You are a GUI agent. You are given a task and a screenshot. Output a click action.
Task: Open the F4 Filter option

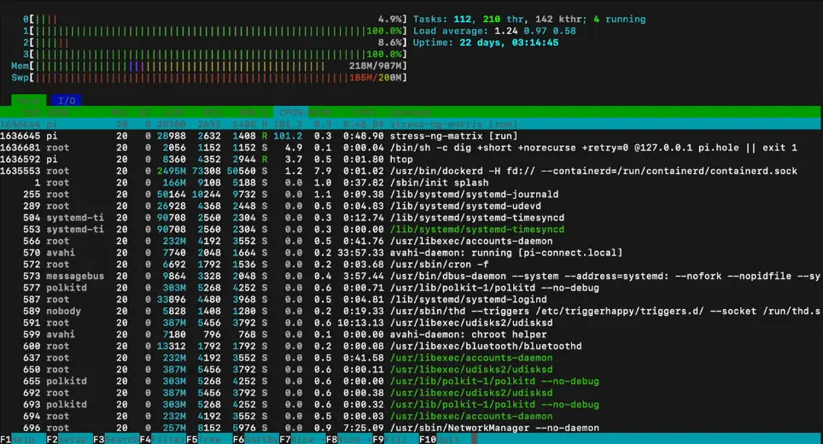click(x=163, y=439)
